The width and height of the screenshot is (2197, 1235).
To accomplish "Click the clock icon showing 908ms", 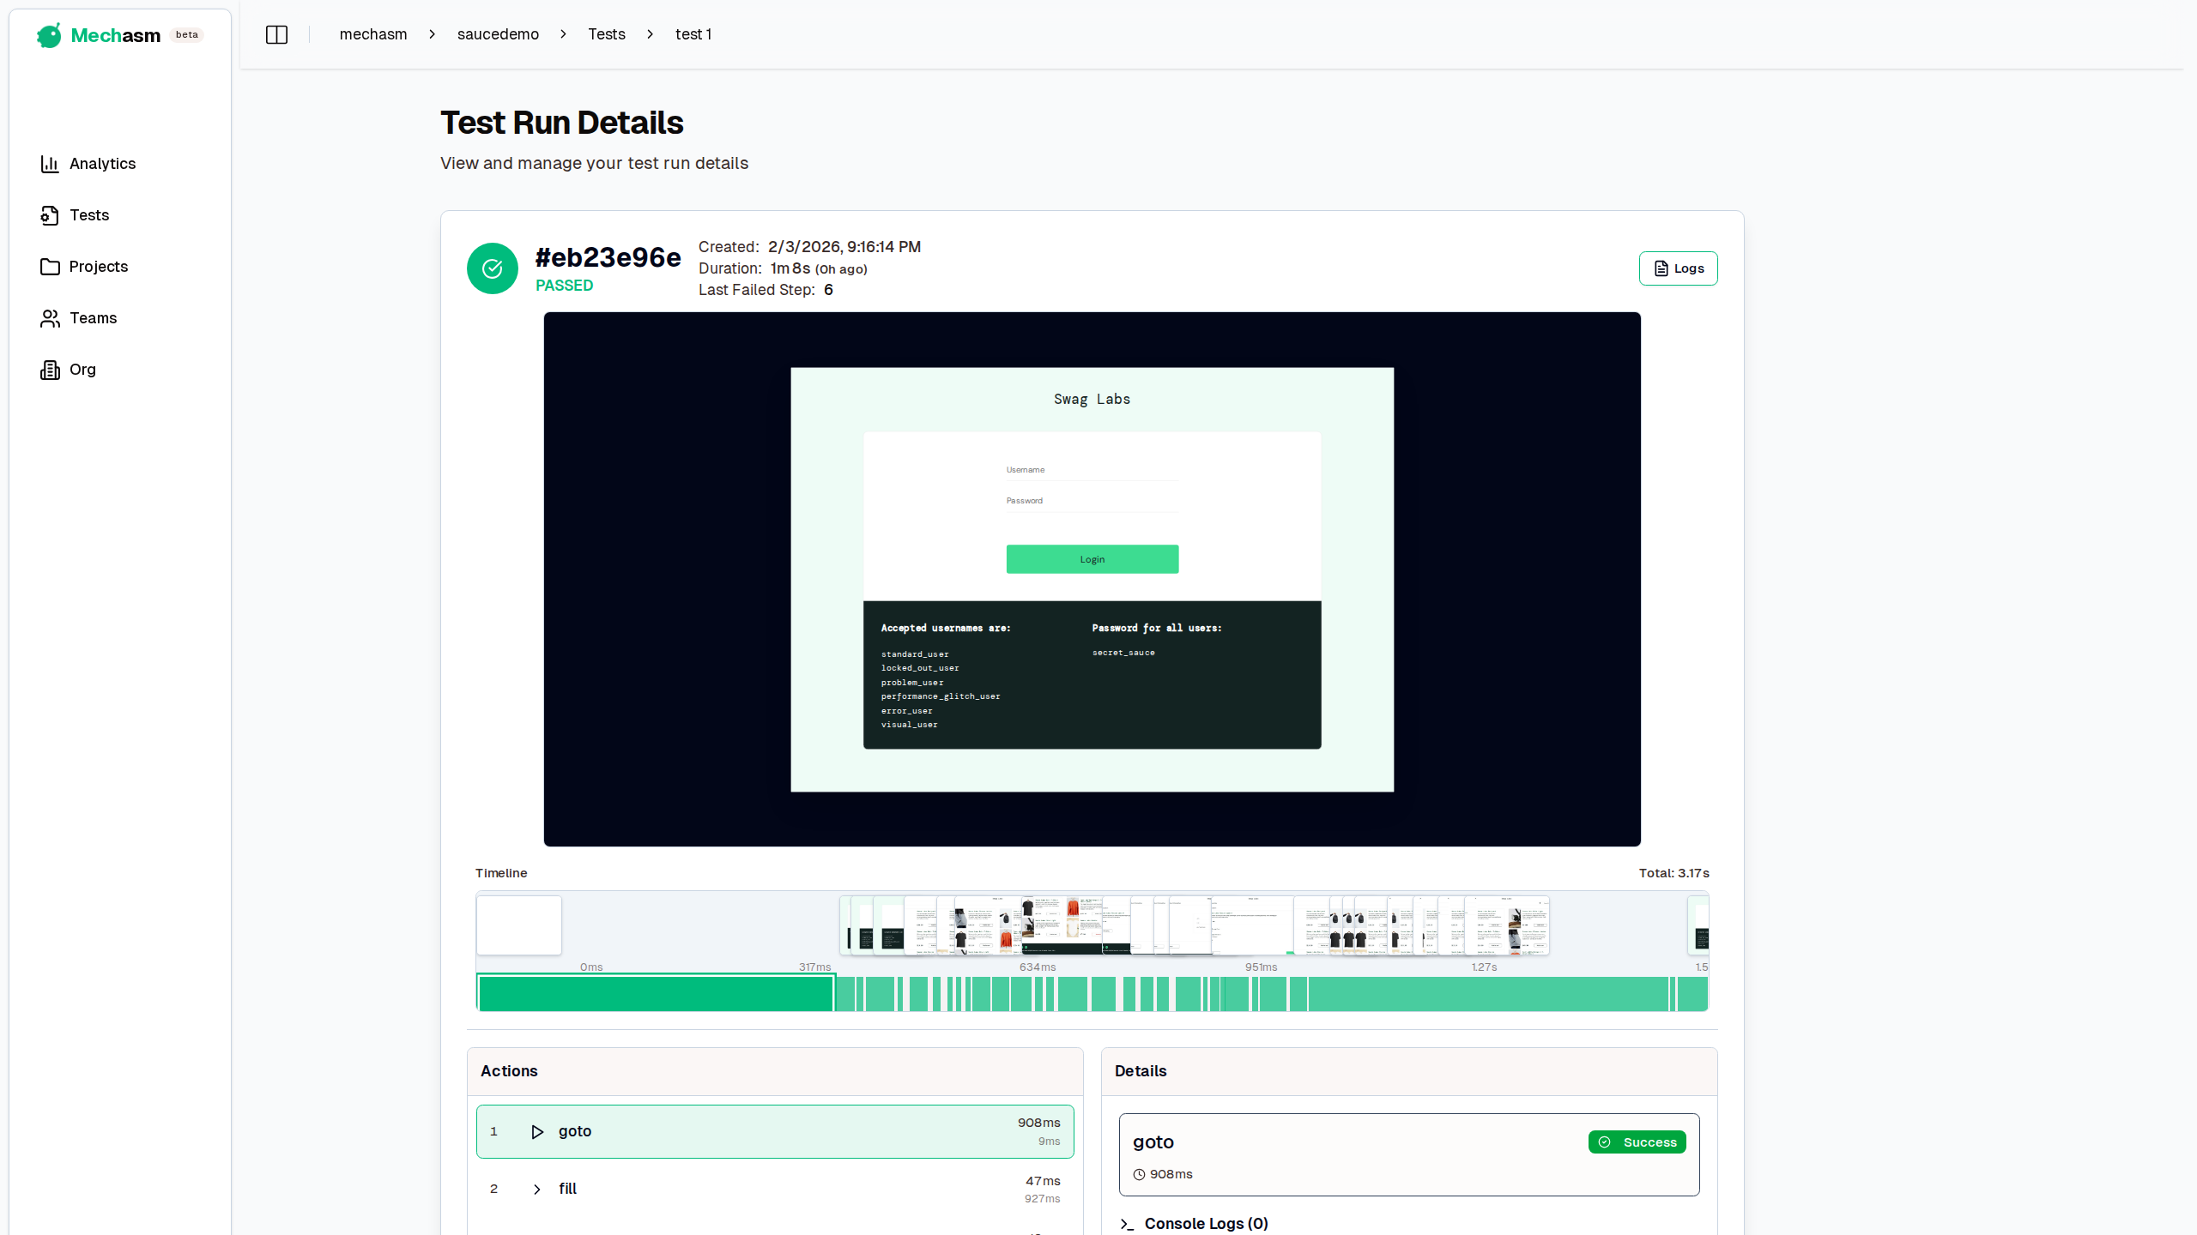I will point(1139,1174).
